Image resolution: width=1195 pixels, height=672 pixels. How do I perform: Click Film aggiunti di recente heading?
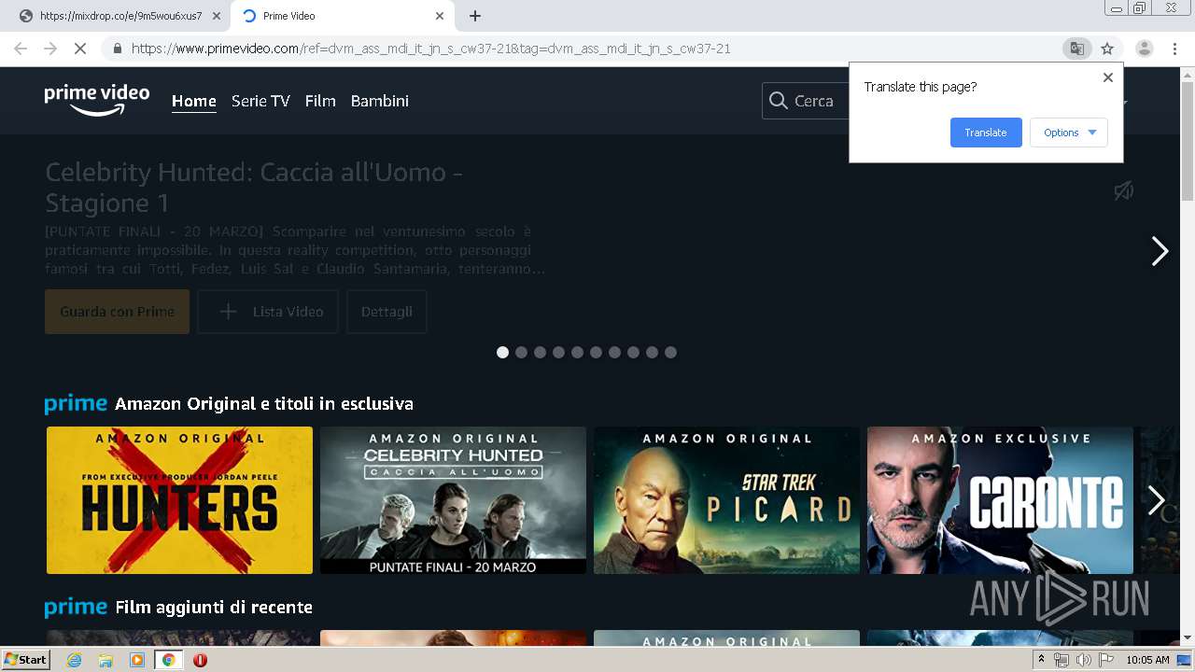coord(214,607)
